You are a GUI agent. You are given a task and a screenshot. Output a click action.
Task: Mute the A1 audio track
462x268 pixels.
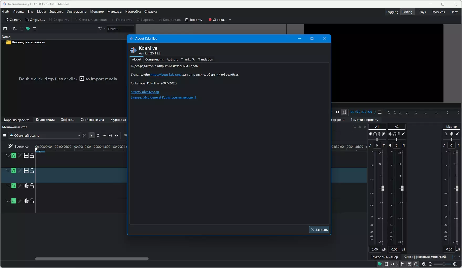pyautogui.click(x=26, y=186)
